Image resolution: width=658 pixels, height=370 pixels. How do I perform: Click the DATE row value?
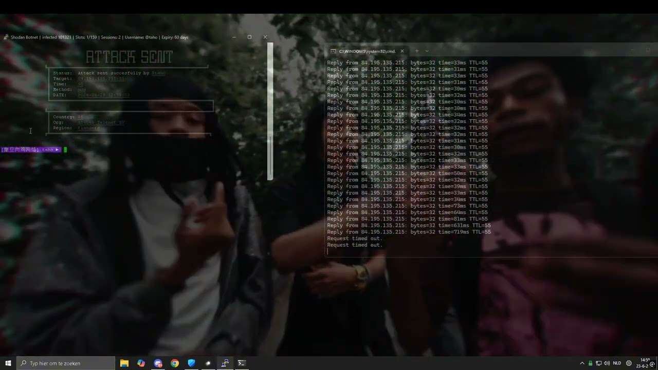pos(104,95)
